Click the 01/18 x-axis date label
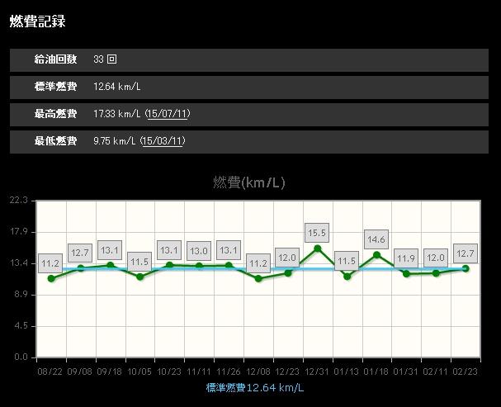Viewport: 501px width, 407px height. [x=376, y=372]
